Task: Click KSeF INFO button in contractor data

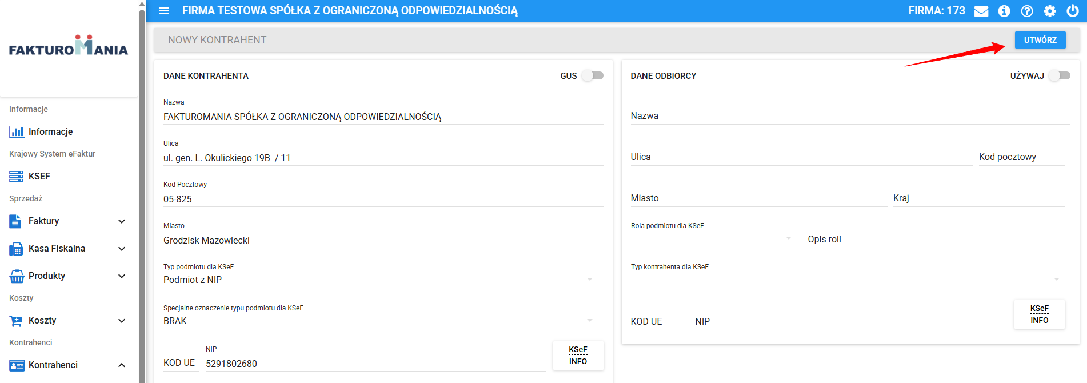Action: point(578,356)
